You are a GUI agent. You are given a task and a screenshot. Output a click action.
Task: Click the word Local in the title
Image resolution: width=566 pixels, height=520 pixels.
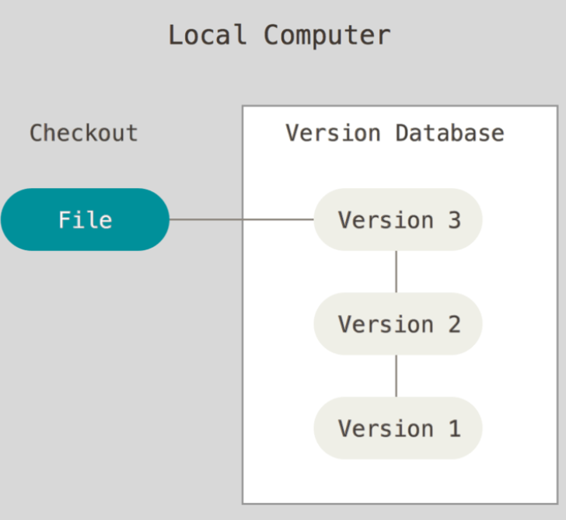[x=208, y=35]
